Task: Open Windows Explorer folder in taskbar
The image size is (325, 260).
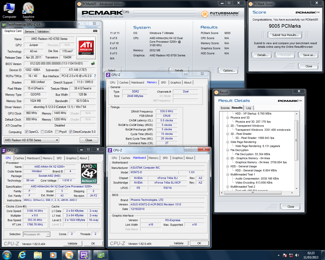Action: click(38, 255)
